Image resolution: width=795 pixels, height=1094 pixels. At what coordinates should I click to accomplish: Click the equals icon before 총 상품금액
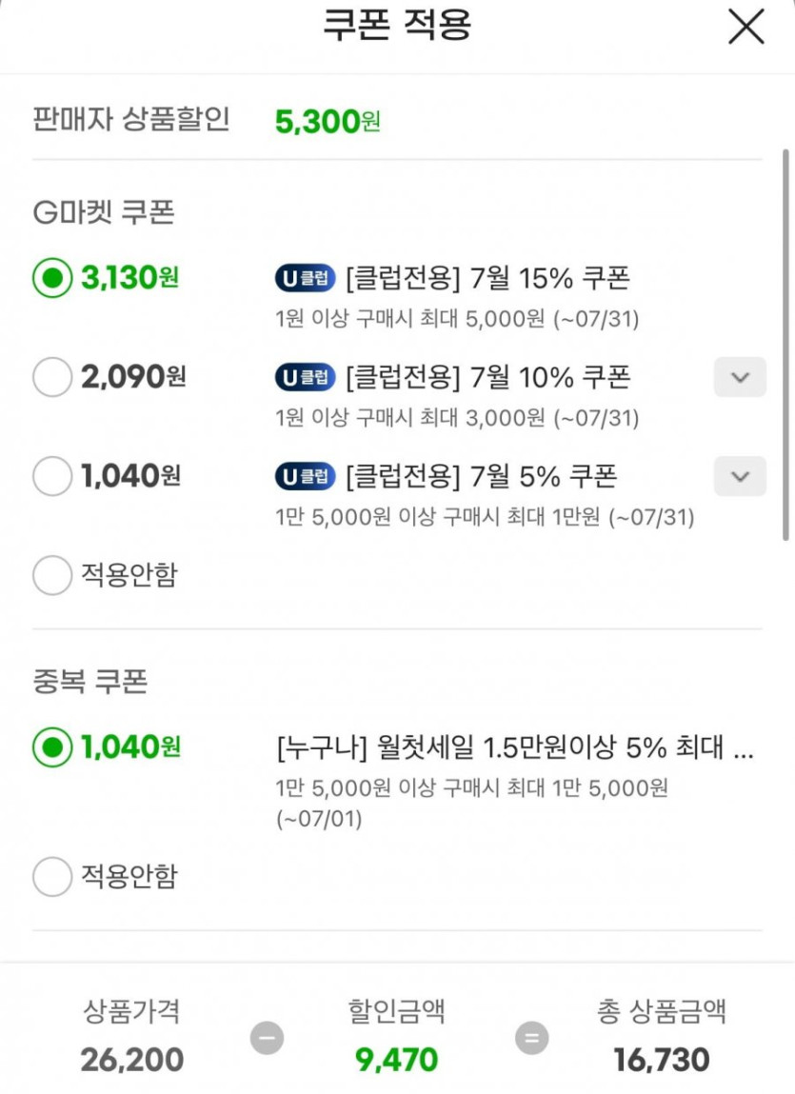[x=531, y=1038]
